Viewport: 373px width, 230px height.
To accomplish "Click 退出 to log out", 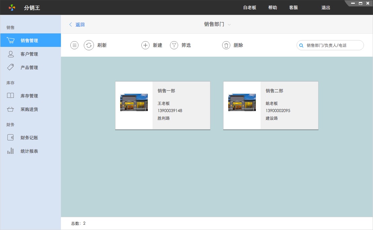I will click(x=326, y=7).
